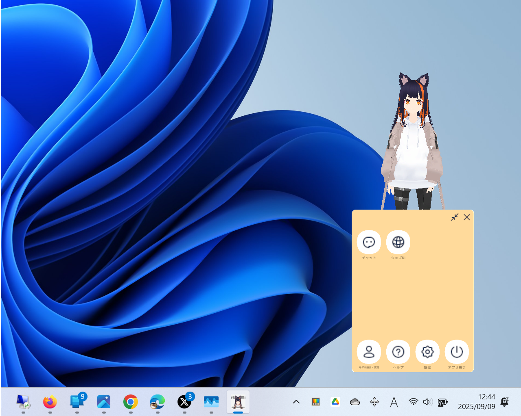
Task: Click the four-way arrow tray icon
Action: [x=374, y=402]
